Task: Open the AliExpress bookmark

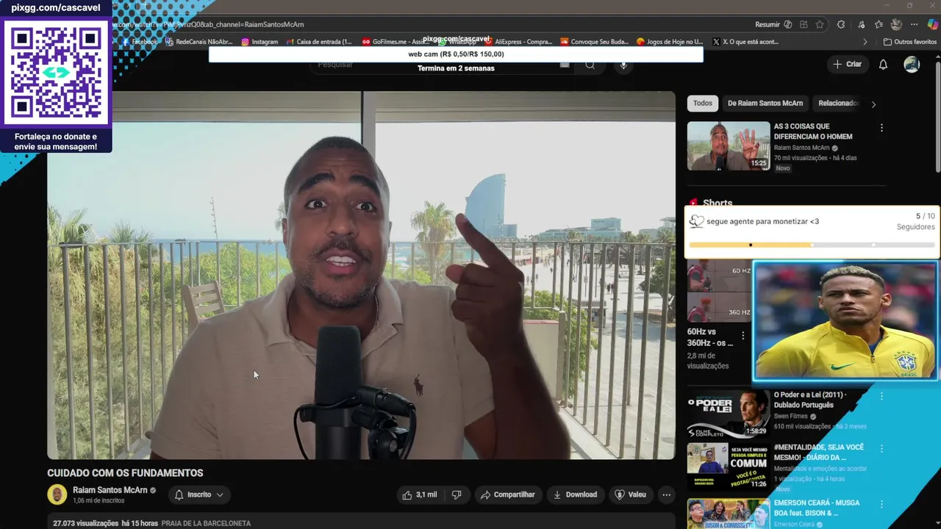Action: [518, 42]
